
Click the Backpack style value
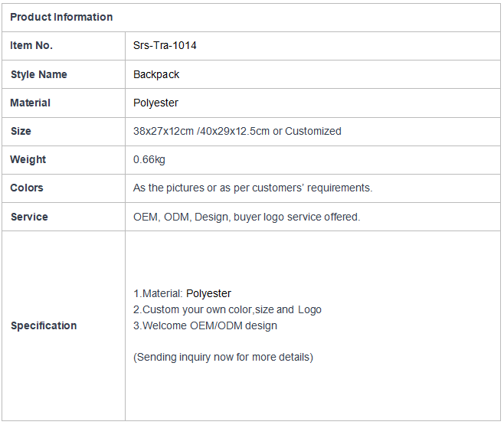coord(156,74)
